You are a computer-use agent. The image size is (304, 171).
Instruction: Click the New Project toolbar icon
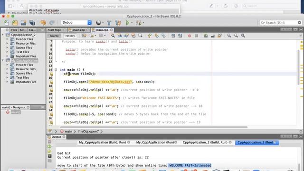pyautogui.click(x=15, y=23)
